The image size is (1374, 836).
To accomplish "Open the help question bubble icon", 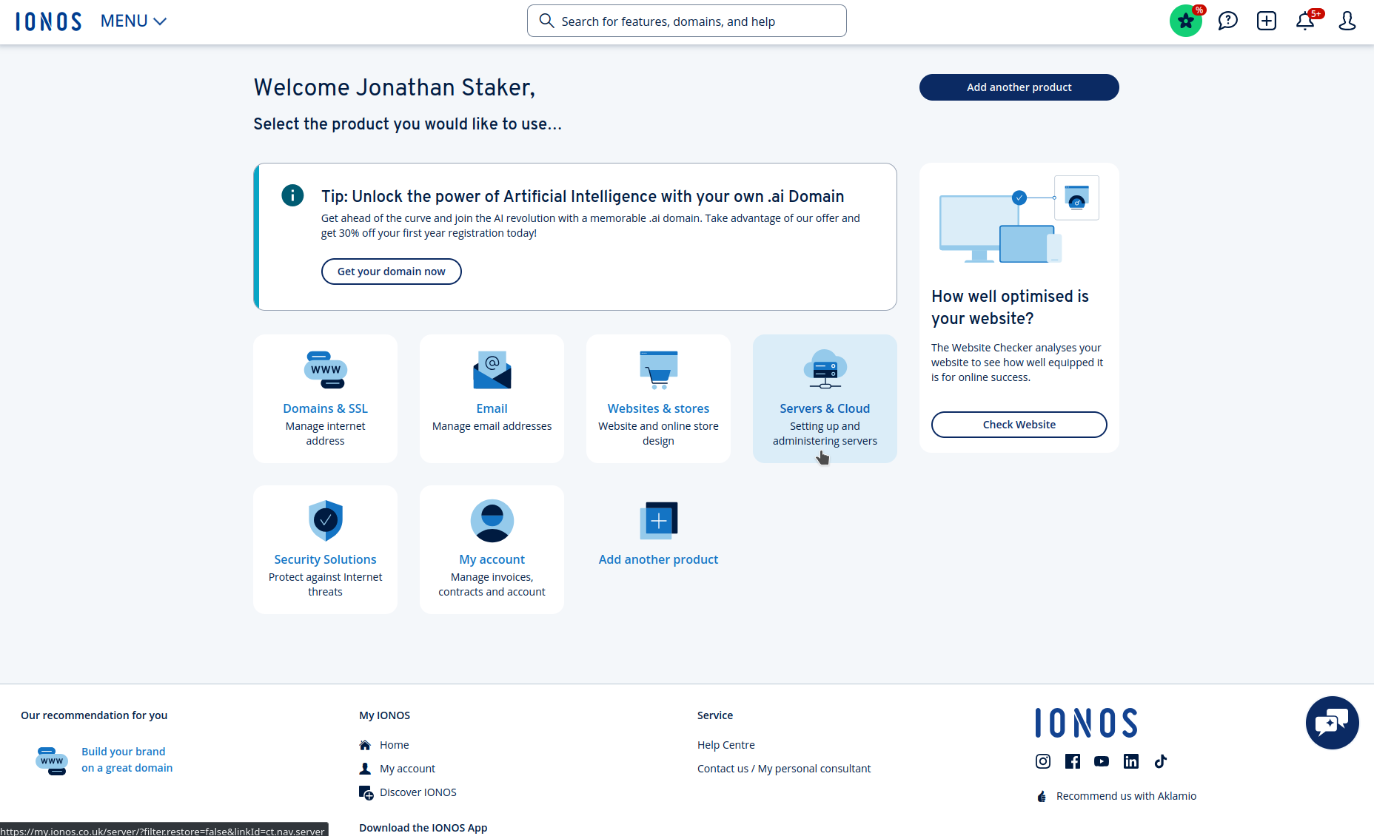I will [x=1227, y=21].
